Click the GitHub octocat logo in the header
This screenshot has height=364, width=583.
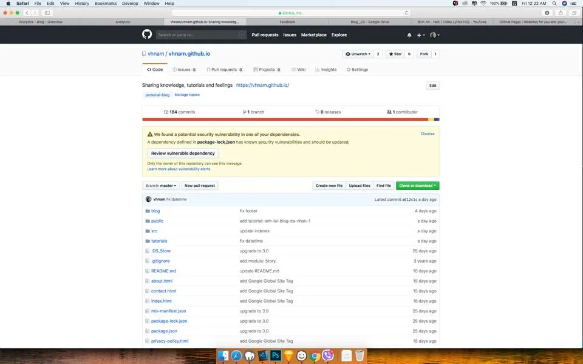(146, 35)
